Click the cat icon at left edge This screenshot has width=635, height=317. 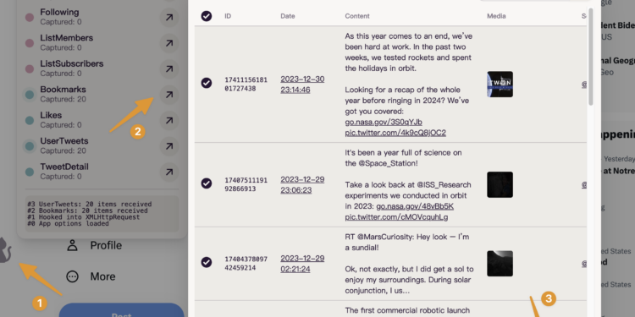[5, 250]
